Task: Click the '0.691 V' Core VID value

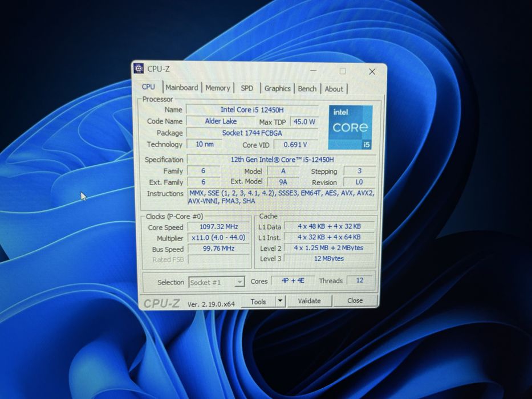Action: [295, 145]
